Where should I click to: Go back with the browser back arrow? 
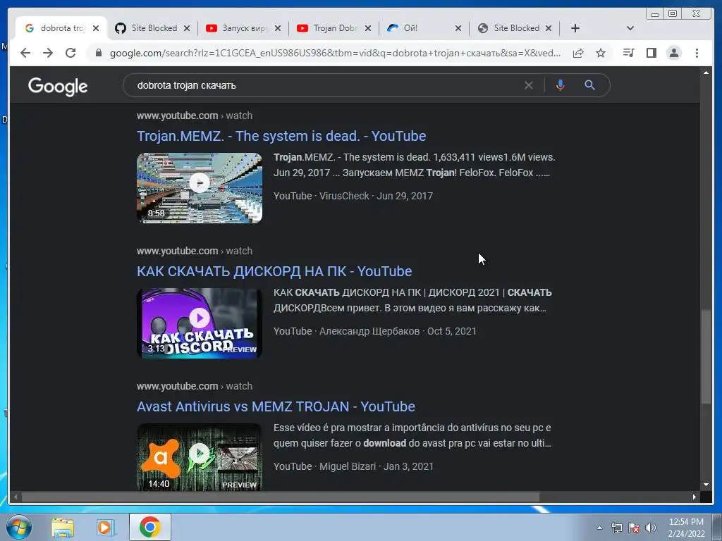25,53
